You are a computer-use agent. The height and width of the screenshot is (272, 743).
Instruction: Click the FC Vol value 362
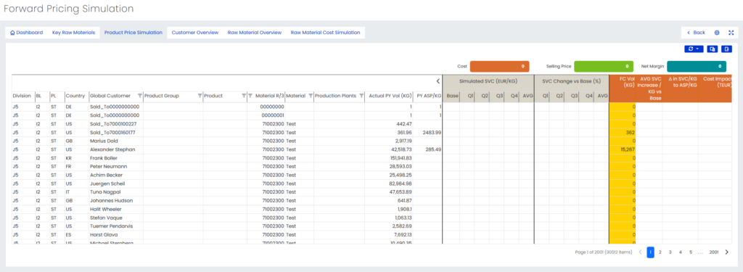click(631, 132)
